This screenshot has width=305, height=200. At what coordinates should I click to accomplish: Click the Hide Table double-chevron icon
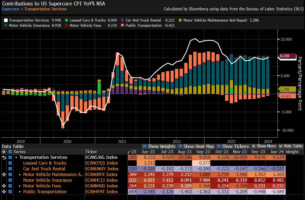(280, 146)
